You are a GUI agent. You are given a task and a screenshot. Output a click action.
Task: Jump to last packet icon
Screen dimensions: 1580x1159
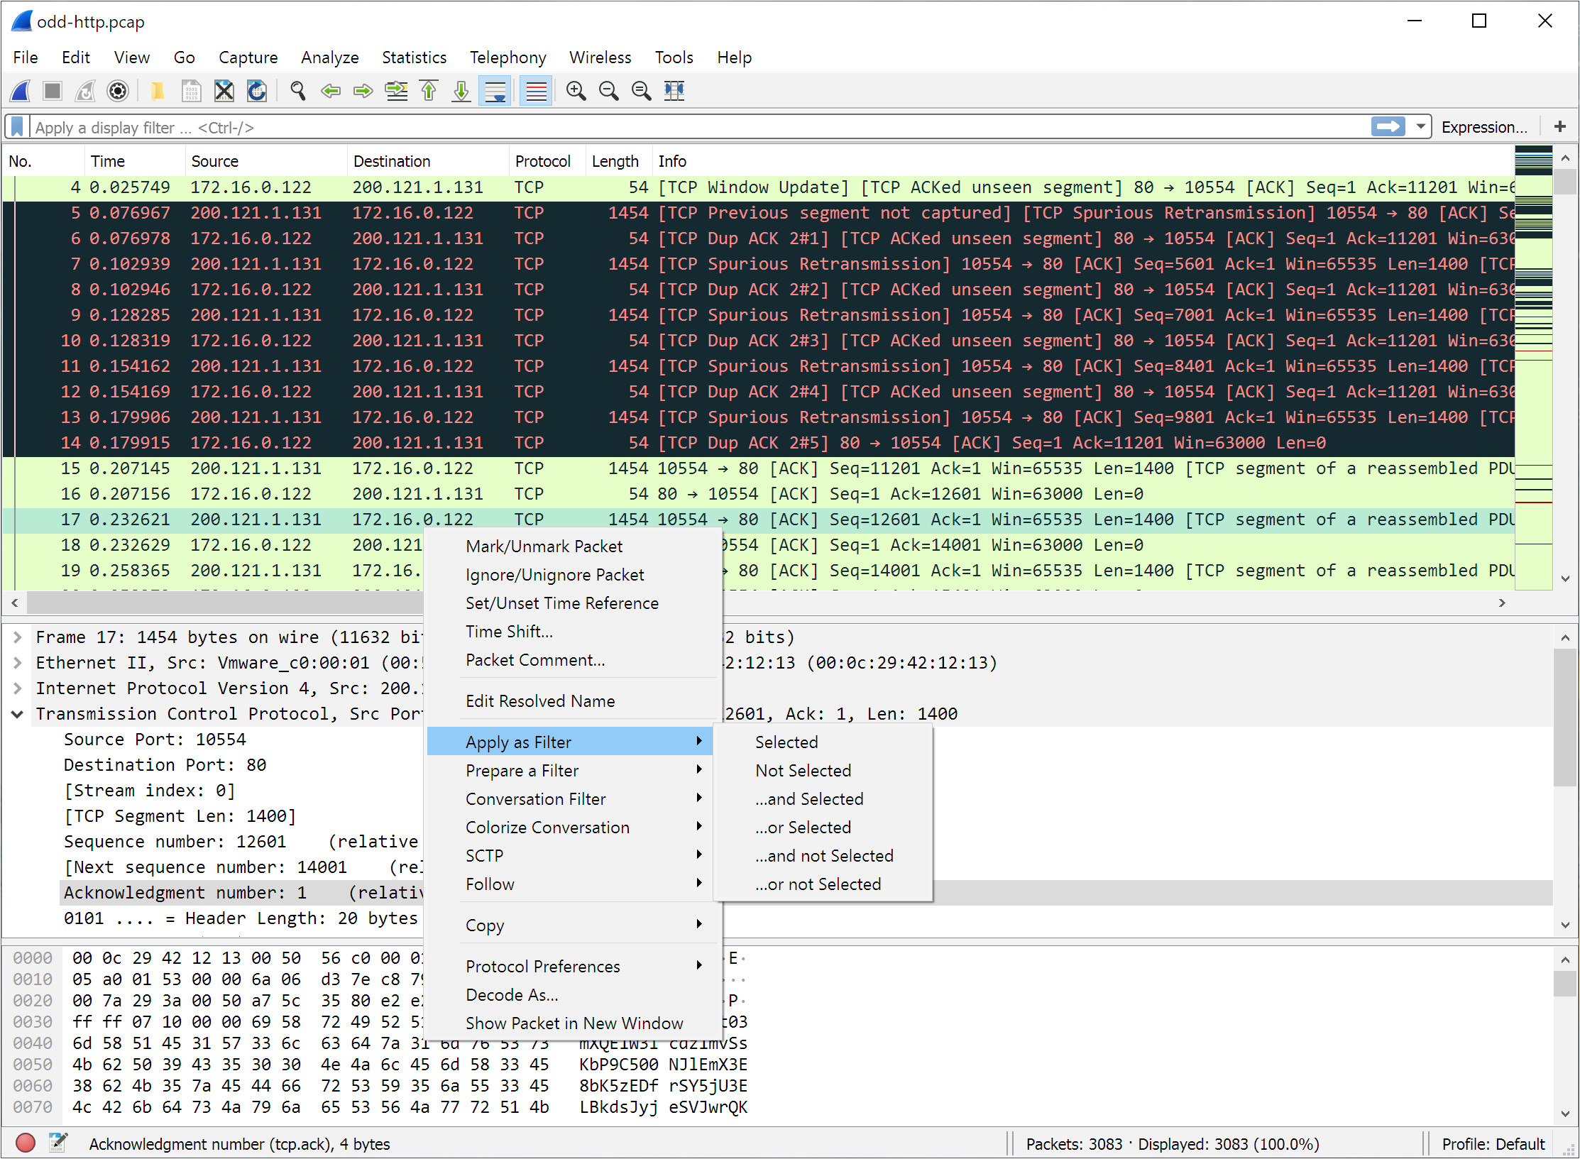tap(461, 91)
